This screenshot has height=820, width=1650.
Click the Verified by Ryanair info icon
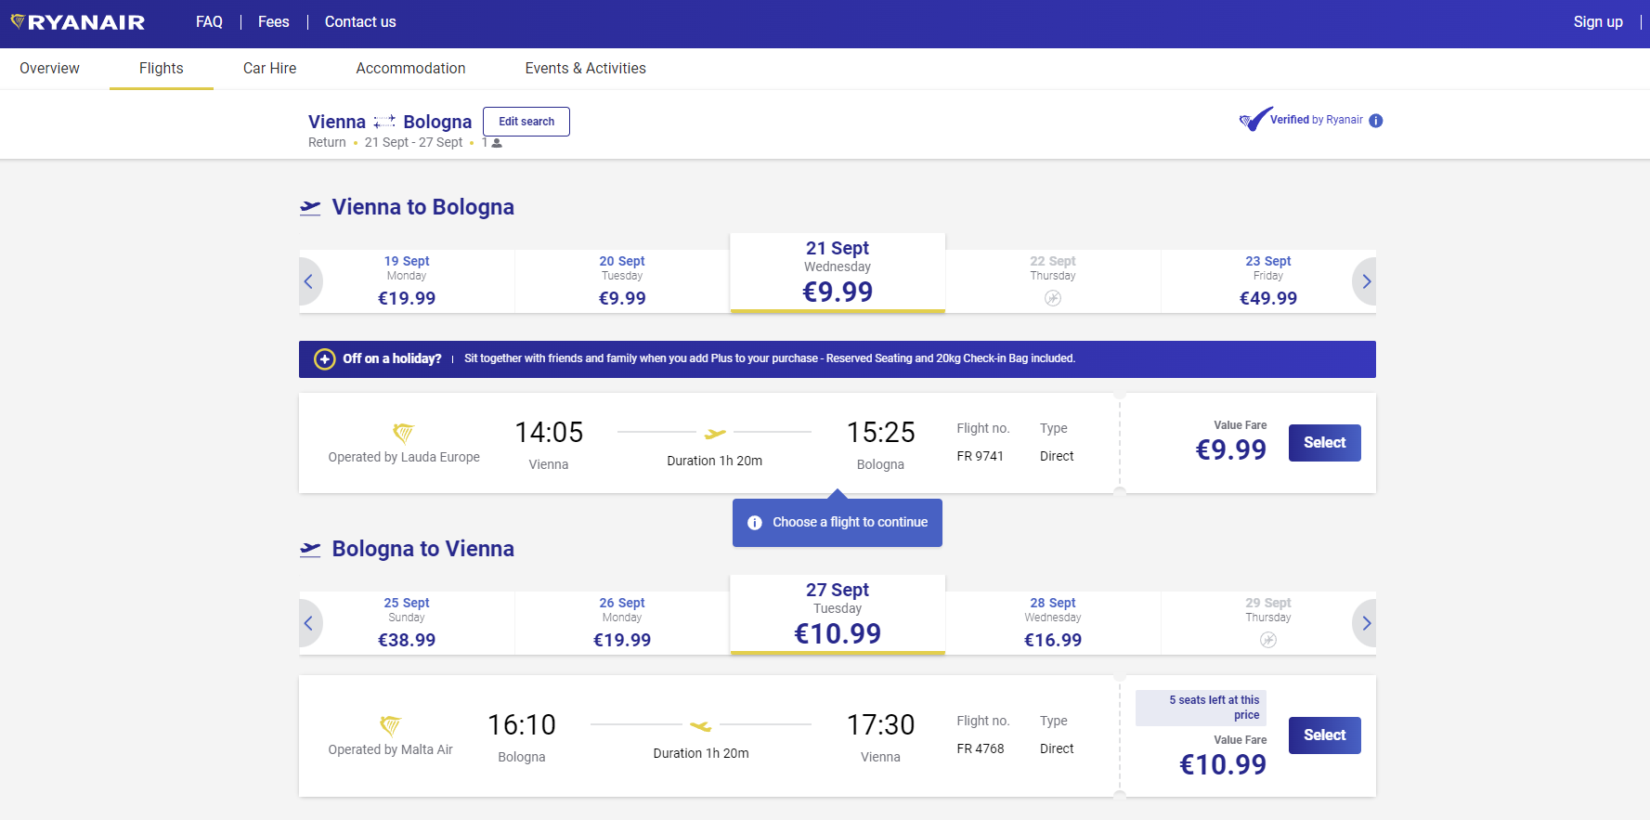click(x=1376, y=121)
